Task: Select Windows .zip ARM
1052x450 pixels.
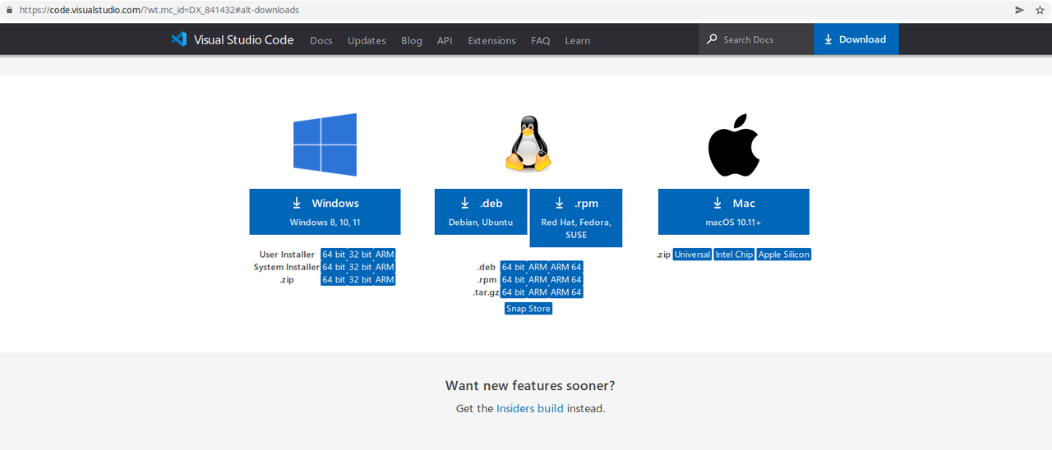Action: tap(385, 280)
